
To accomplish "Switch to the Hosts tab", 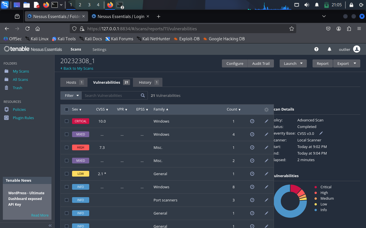I will pos(74,82).
